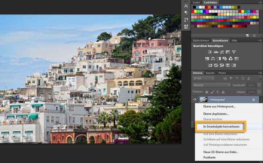Pick the bright magenta swatch in the first grid row
Image resolution: width=263 pixels, height=163 pixels.
(x=207, y=11)
